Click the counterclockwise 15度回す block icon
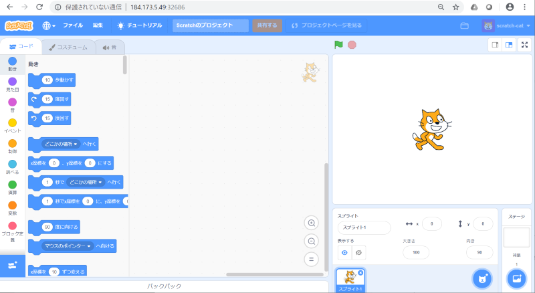This screenshot has width=535, height=293. tap(34, 118)
